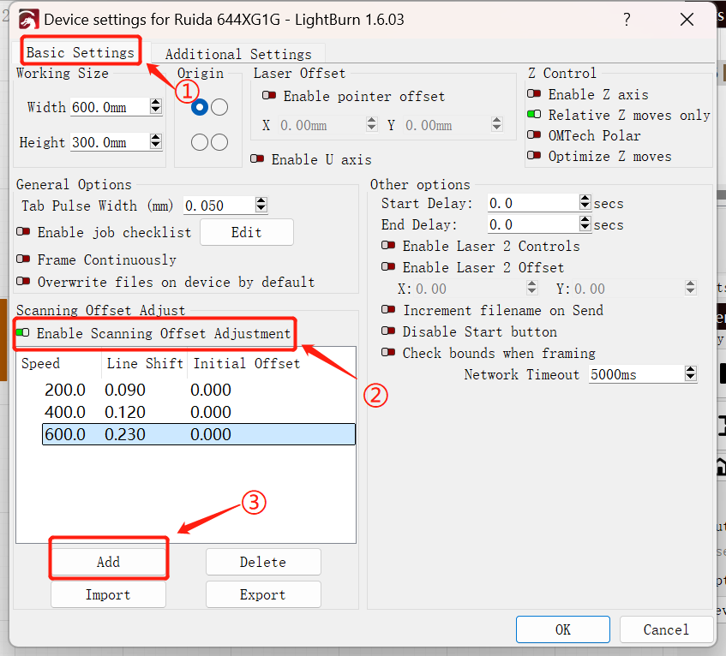Turn off Enable Scanning Offset Adjustment

(23, 333)
